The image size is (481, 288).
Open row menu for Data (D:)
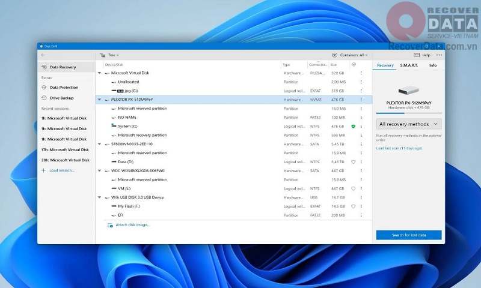point(361,162)
